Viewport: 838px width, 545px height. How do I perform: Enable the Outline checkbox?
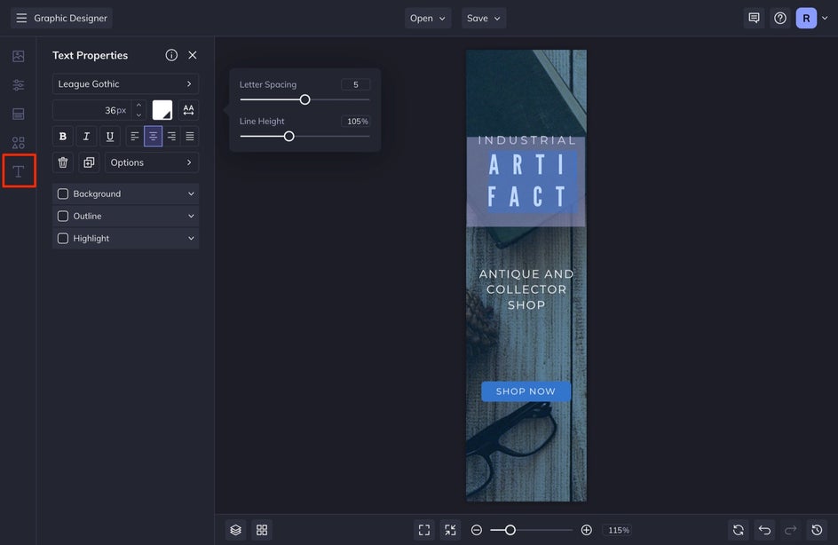(63, 216)
